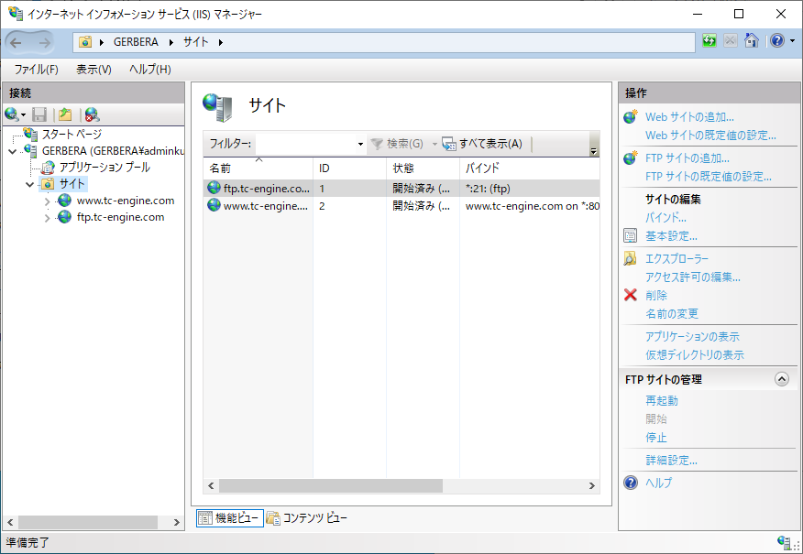The width and height of the screenshot is (803, 554).
Task: Click the green Refresh page icon
Action: click(709, 41)
